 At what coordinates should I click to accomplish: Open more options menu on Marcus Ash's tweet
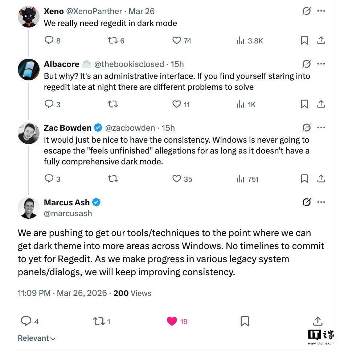pos(321,202)
